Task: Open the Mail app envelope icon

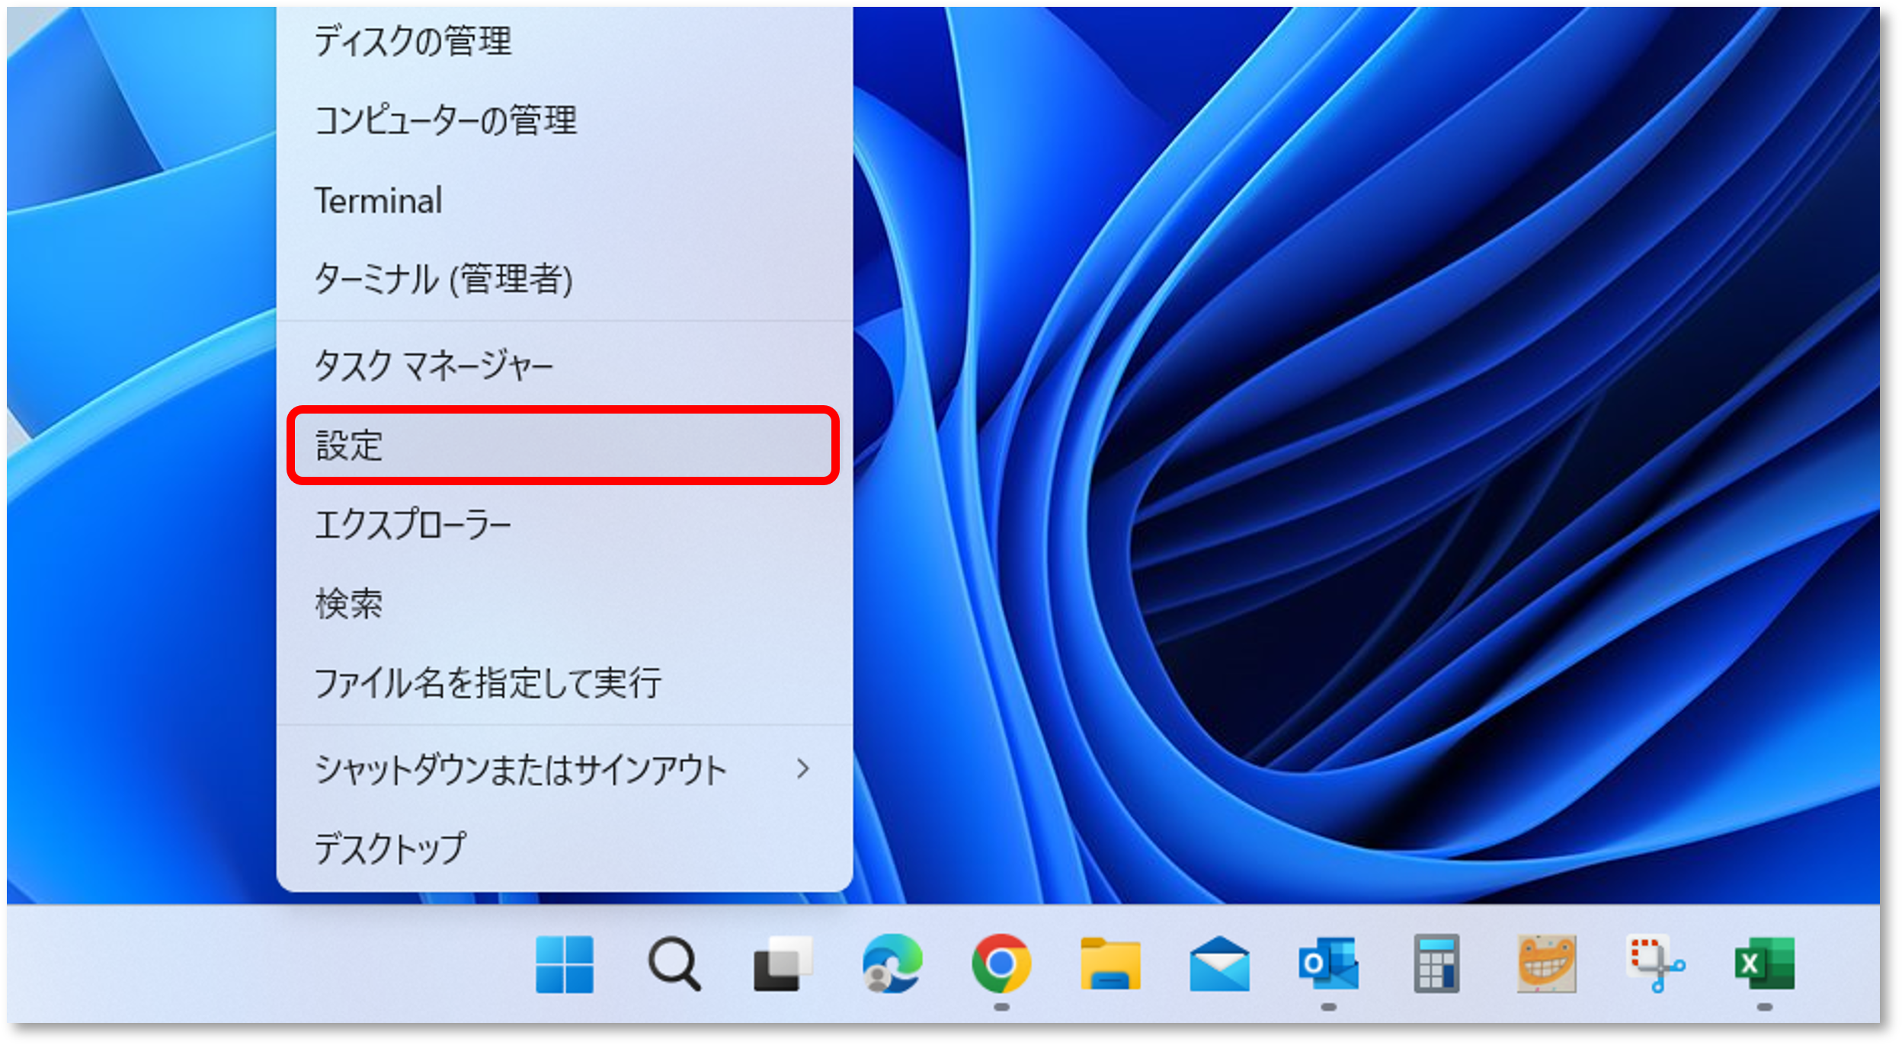Action: (x=1219, y=964)
